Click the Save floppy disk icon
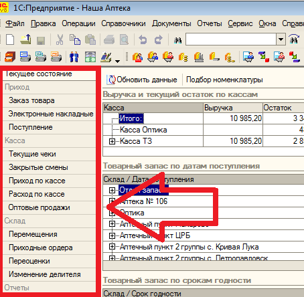The image size is (304, 297). click(41, 40)
